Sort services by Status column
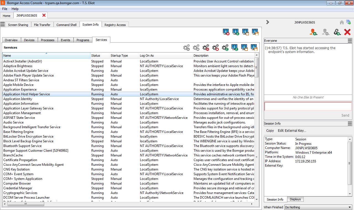This screenshot has height=210, width=354. 100,56
